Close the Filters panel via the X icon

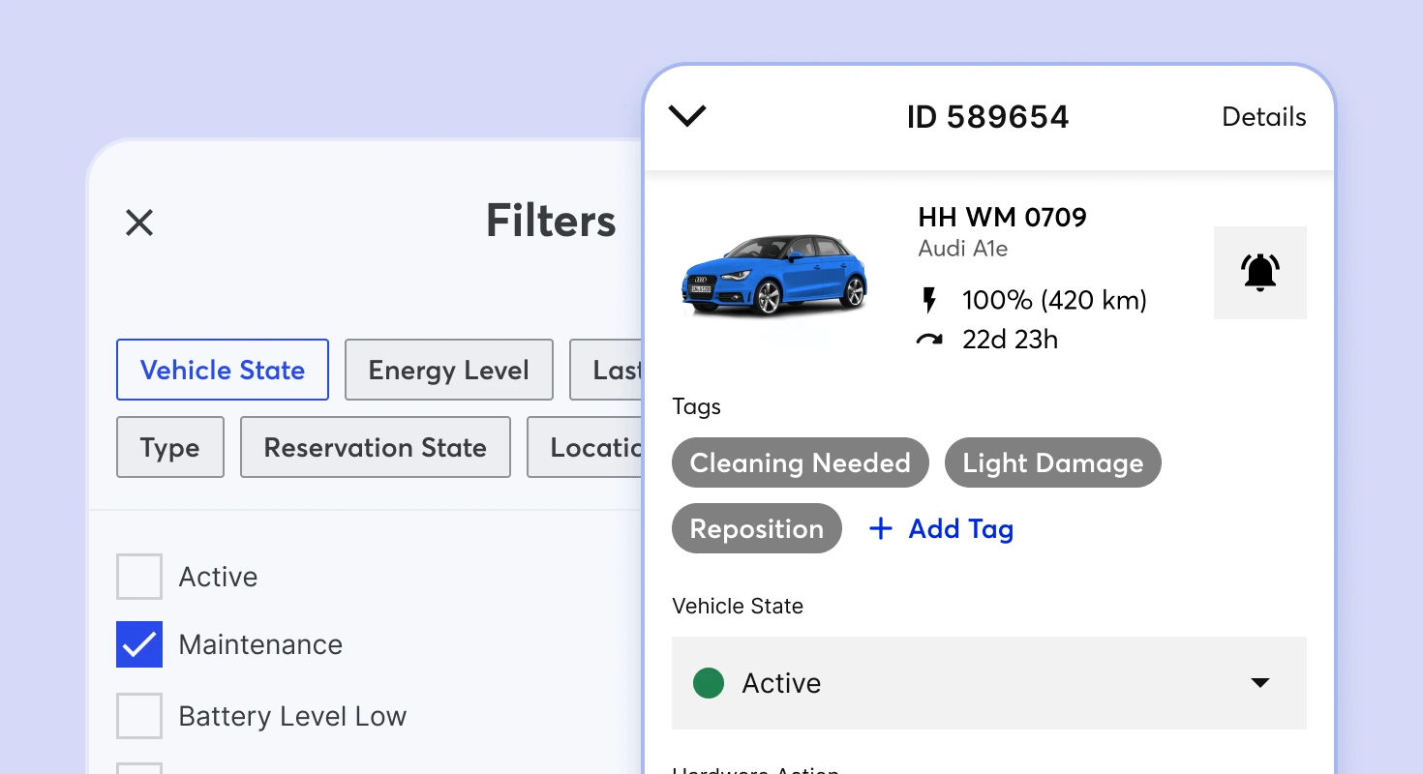tap(138, 223)
